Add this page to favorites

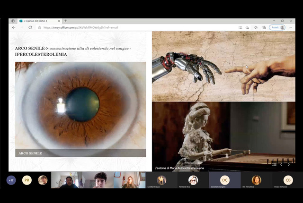point(247,27)
